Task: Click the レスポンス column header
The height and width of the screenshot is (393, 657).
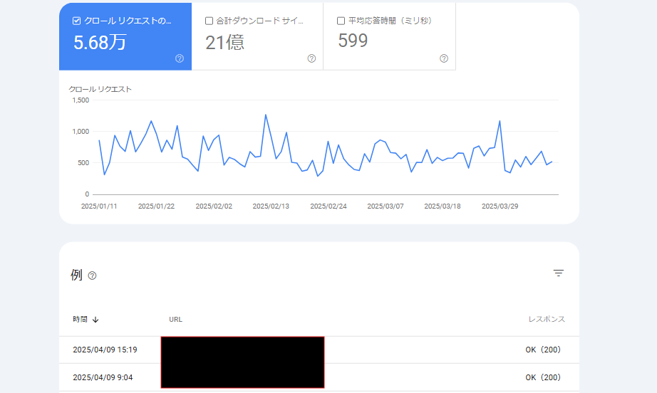Action: pyautogui.click(x=547, y=320)
